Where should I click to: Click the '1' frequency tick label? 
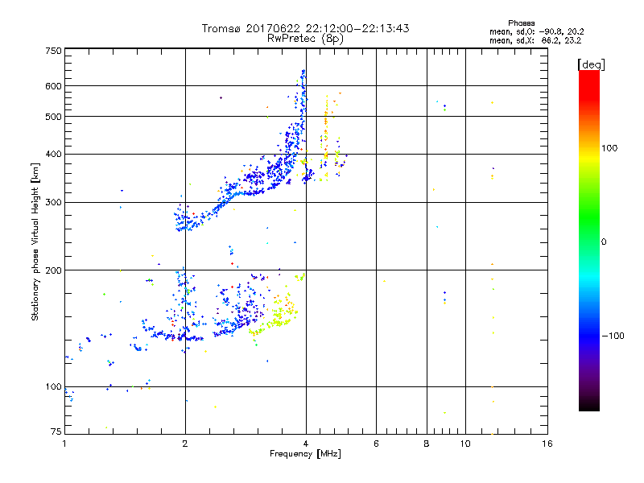(x=64, y=444)
